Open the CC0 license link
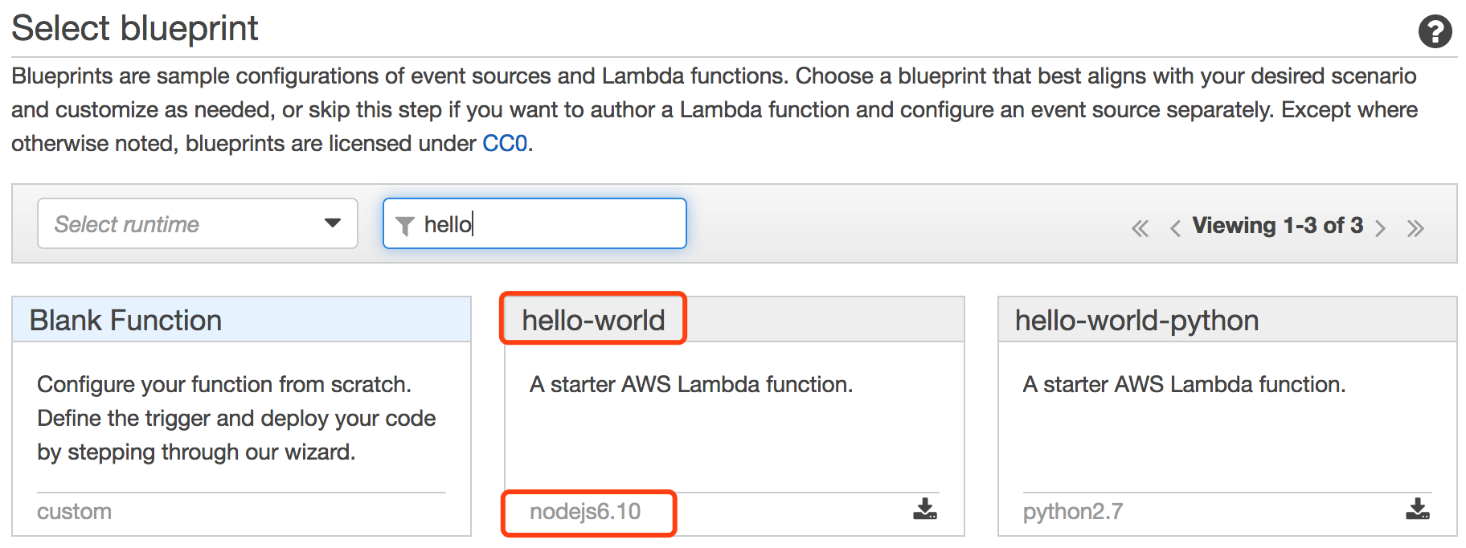 (x=505, y=143)
